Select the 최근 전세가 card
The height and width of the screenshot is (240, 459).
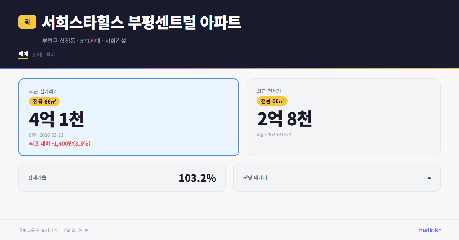click(343, 117)
